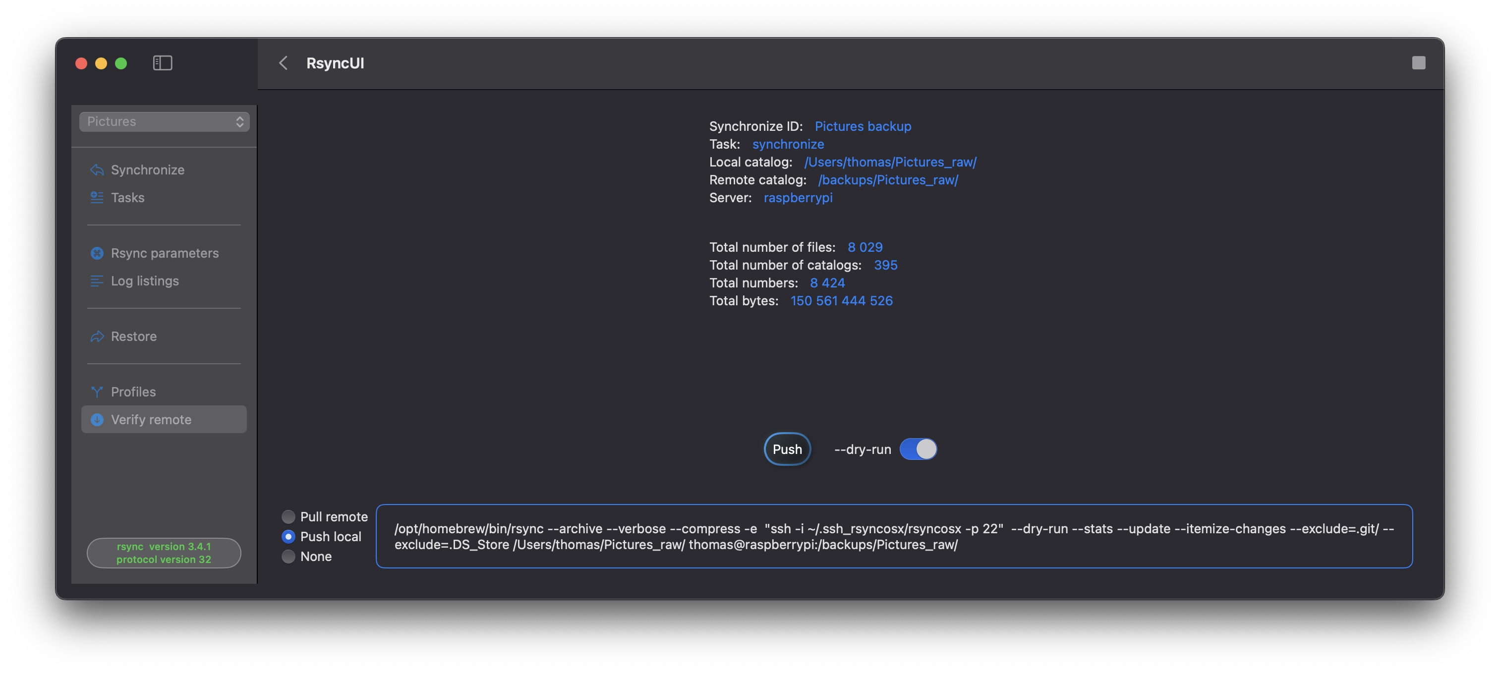Click the RsyncUI window title

(335, 63)
